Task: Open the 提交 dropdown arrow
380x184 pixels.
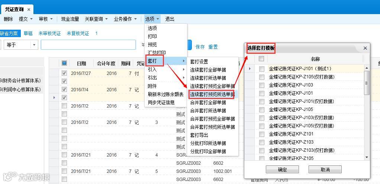Action: click(x=31, y=19)
